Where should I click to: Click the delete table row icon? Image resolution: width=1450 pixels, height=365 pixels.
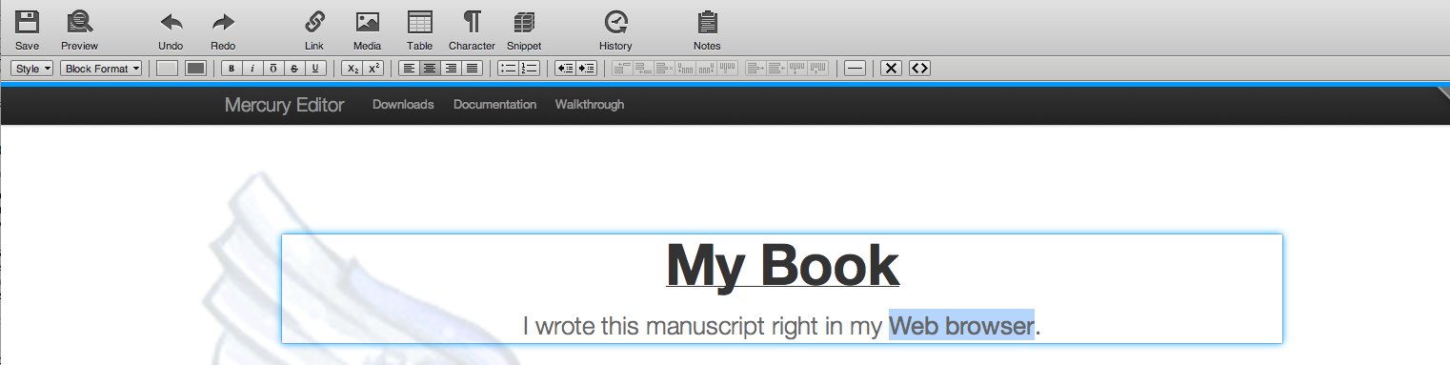click(664, 69)
